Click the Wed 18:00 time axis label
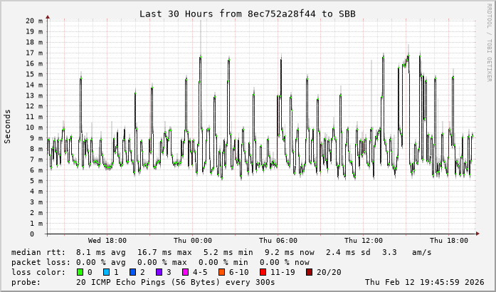Image resolution: width=496 pixels, height=292 pixels. click(x=107, y=241)
